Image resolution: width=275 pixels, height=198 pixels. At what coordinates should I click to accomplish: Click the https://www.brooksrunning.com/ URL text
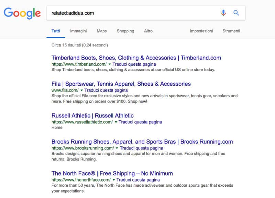pos(82,148)
